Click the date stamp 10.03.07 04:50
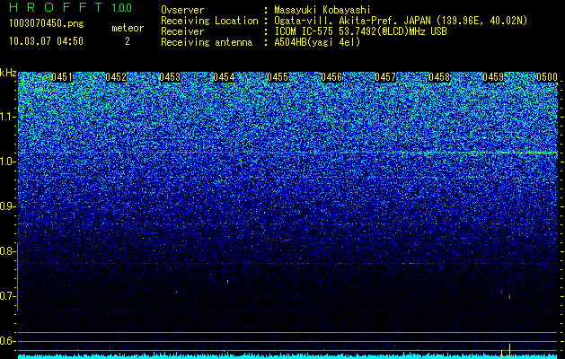Viewport: 565px width, 359px height. pos(46,41)
